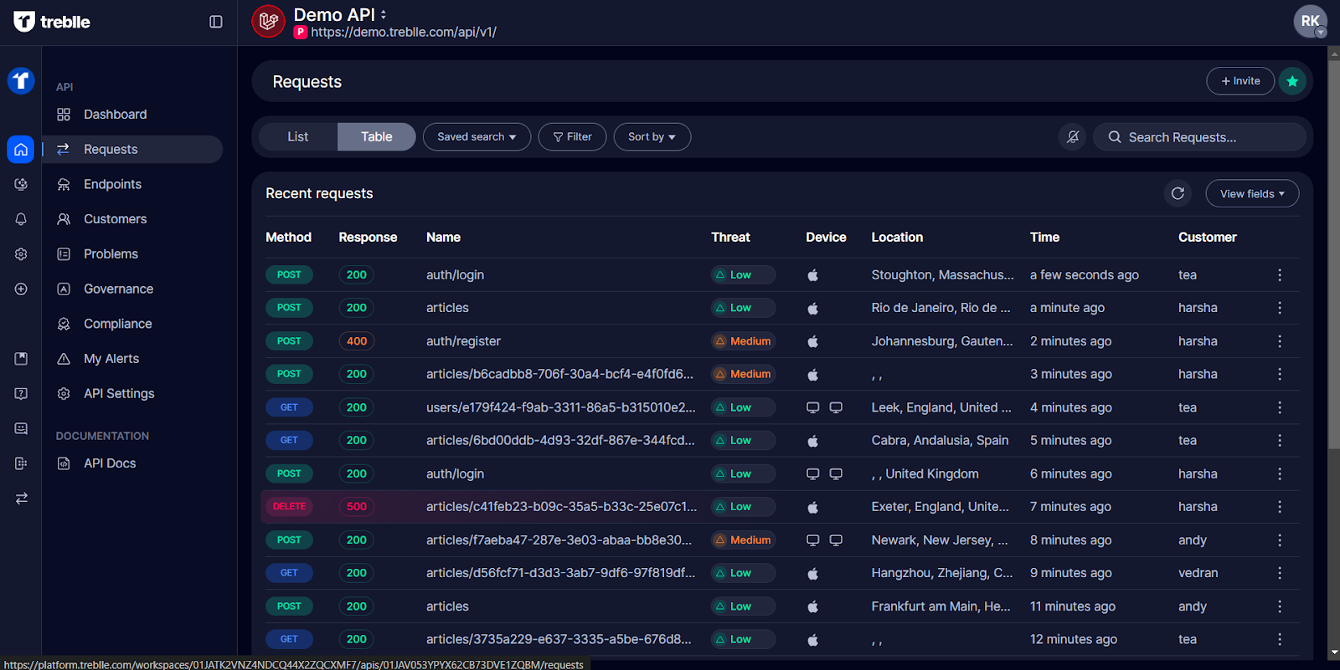Open Problems in the sidebar
The image size is (1340, 670).
tap(111, 254)
